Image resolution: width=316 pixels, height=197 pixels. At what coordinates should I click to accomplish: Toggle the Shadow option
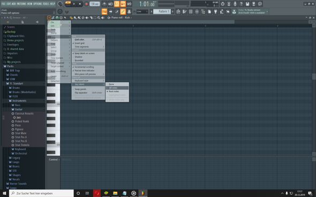click(x=88, y=57)
